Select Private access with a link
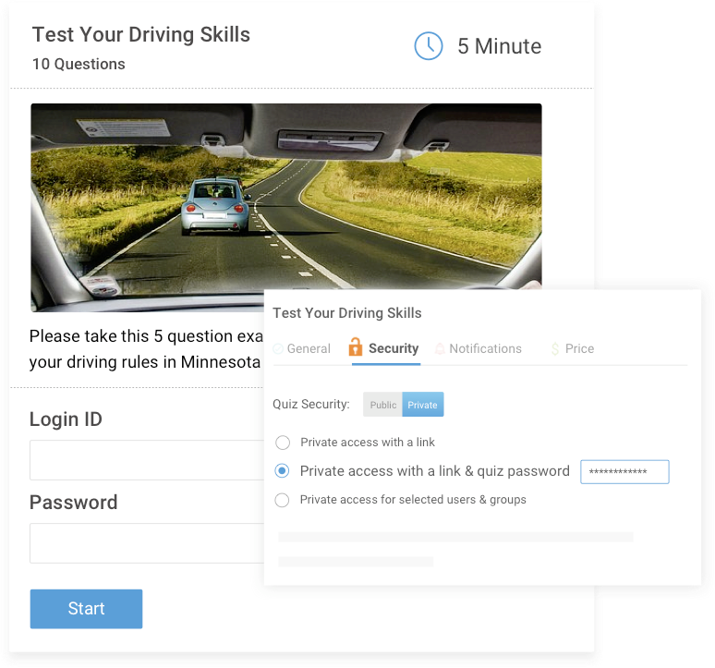The height and width of the screenshot is (668, 715). pos(283,443)
